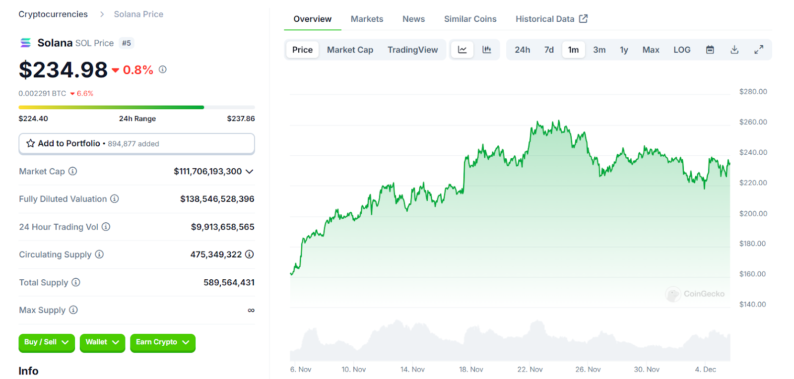794x379 pixels.
Task: Select the 1y time range
Action: pyautogui.click(x=624, y=50)
